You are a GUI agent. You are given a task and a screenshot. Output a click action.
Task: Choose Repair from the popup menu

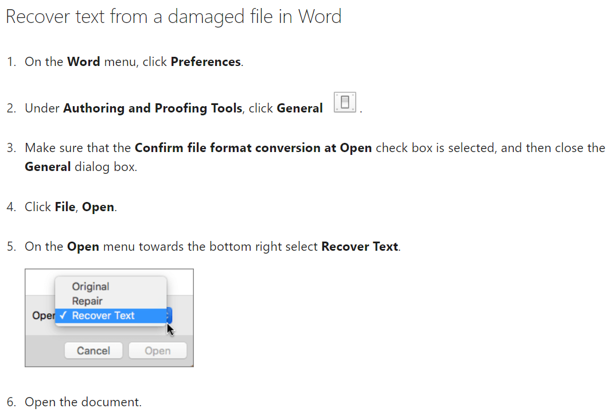tap(87, 301)
